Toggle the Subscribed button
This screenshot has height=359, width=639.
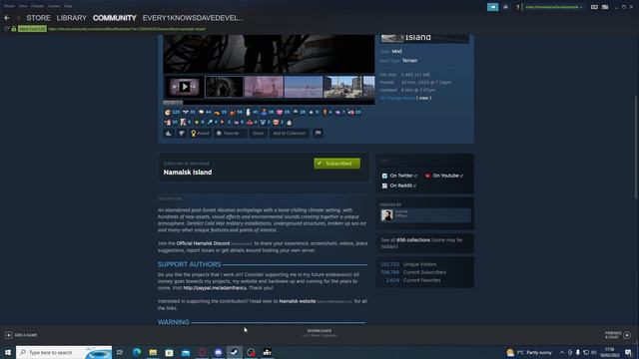[x=337, y=164]
